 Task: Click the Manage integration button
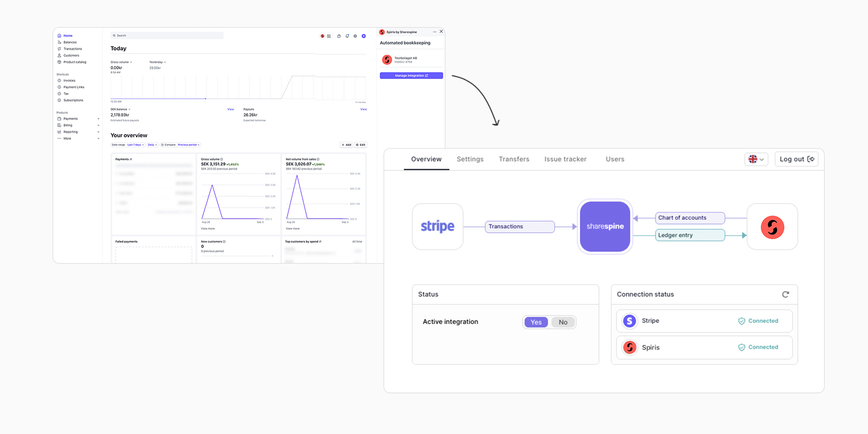tap(411, 75)
